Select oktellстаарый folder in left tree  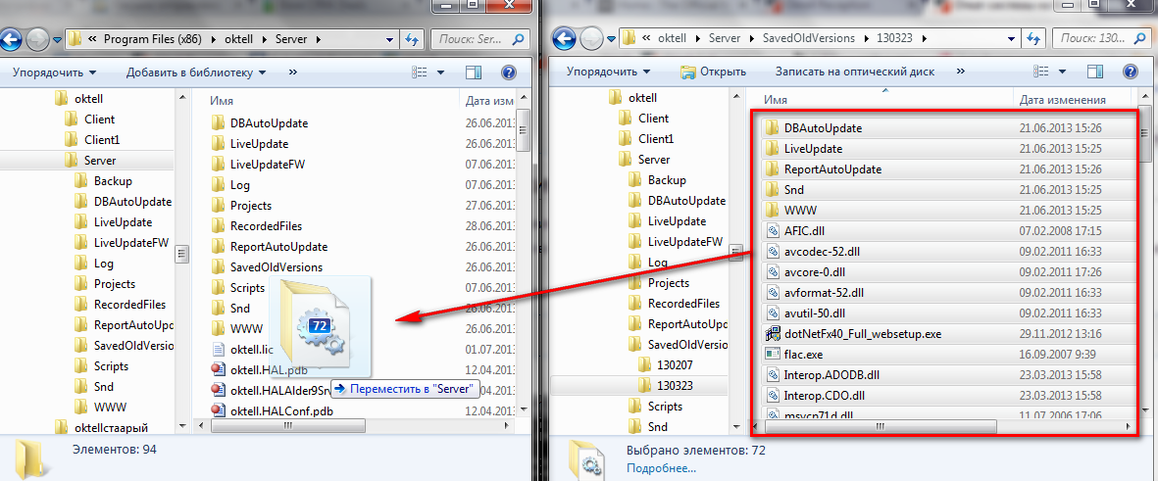[x=112, y=427]
